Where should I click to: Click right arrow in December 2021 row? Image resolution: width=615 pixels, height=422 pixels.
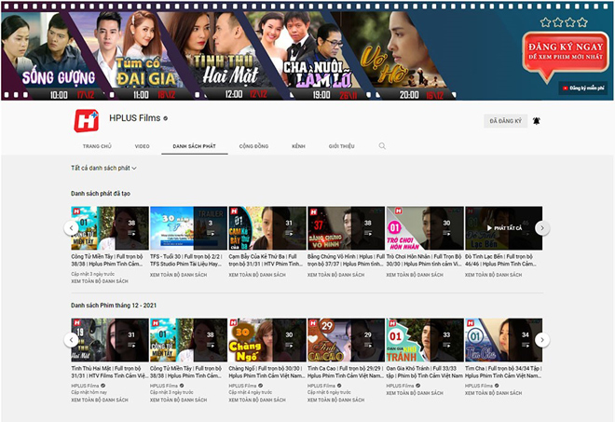coord(542,340)
